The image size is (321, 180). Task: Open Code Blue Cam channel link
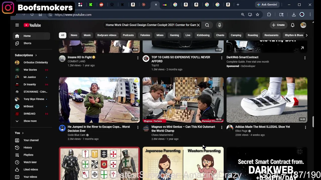click(x=76, y=135)
